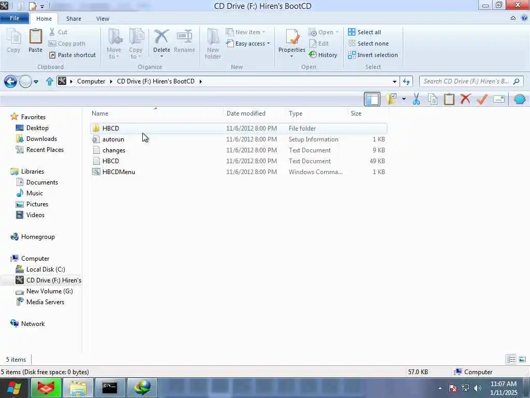Switch to Large icons view in status bar
530x398 pixels.
[522, 360]
